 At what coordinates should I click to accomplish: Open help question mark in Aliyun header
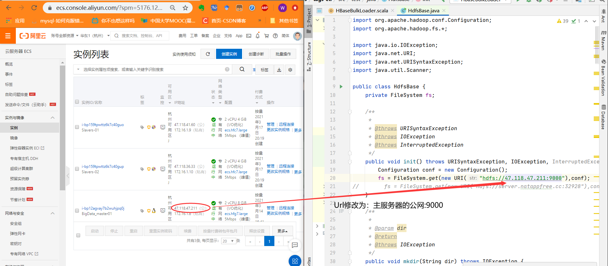tap(275, 36)
